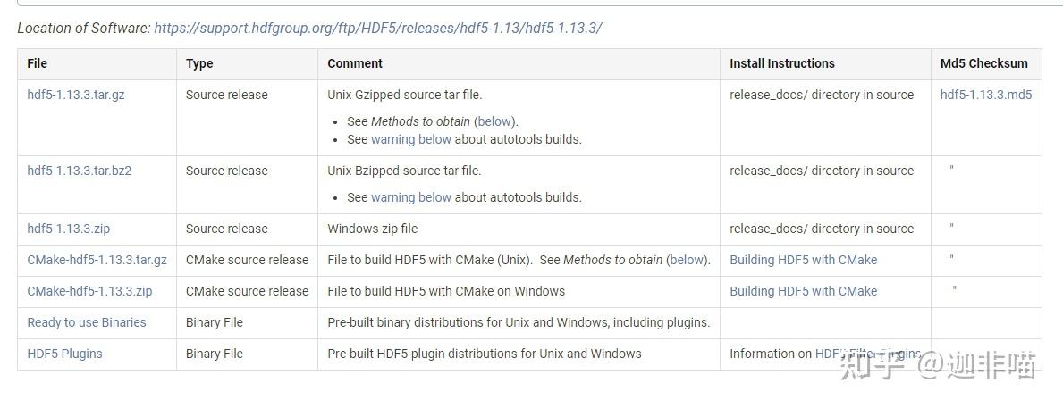Open Building HDF5 with CMake for zip row
Image resolution: width=1063 pixels, height=408 pixels.
coord(803,291)
